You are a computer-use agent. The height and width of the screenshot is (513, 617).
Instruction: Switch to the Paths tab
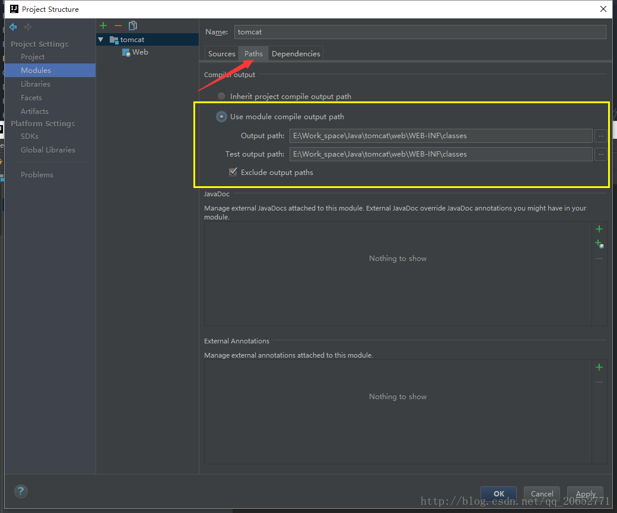coord(253,53)
